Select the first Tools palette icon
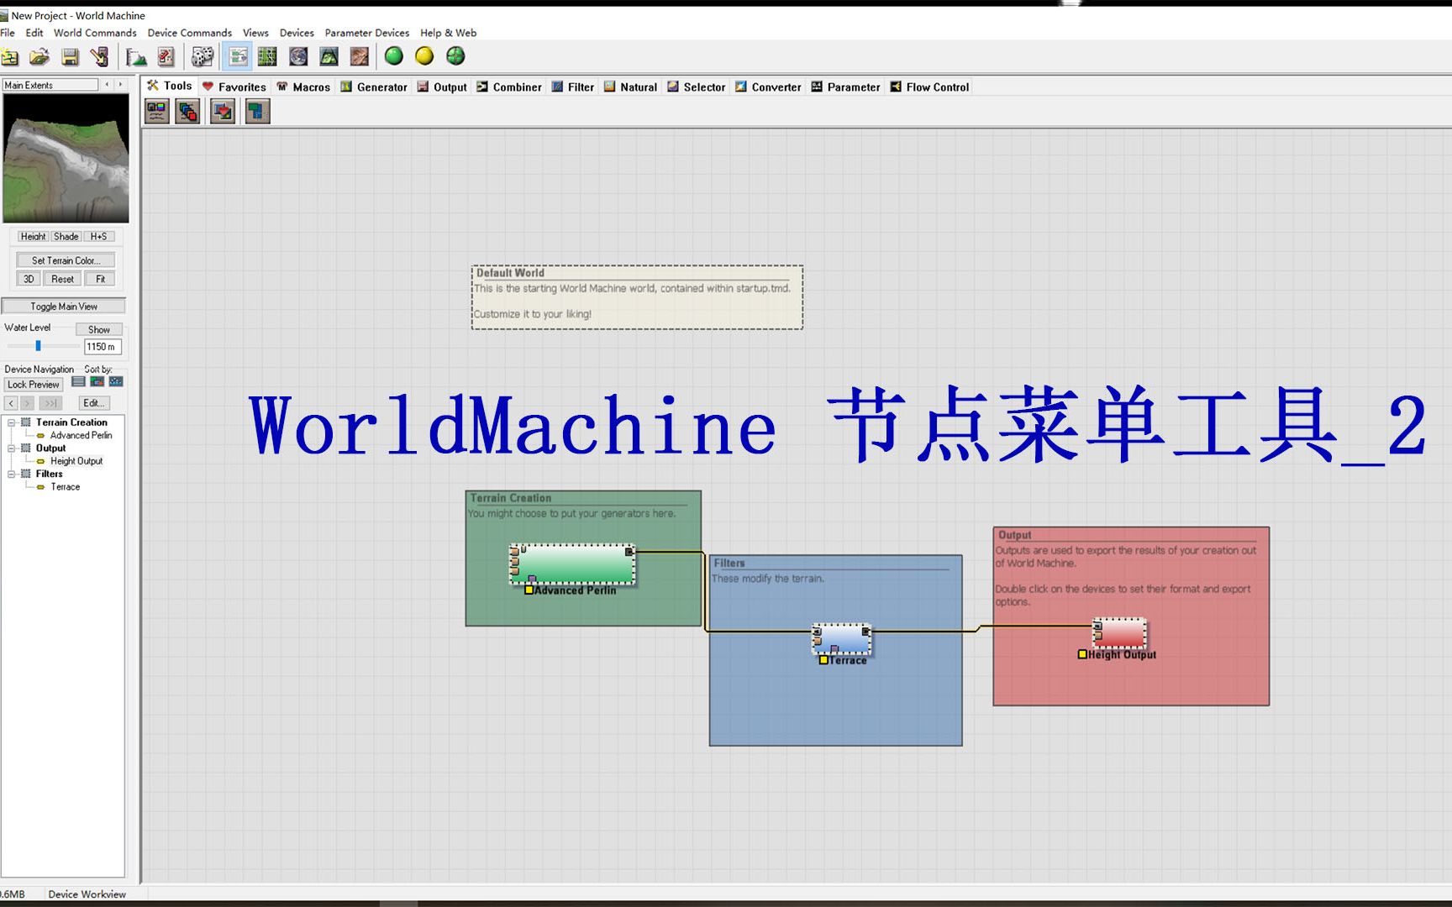Viewport: 1452px width, 907px height. point(157,111)
